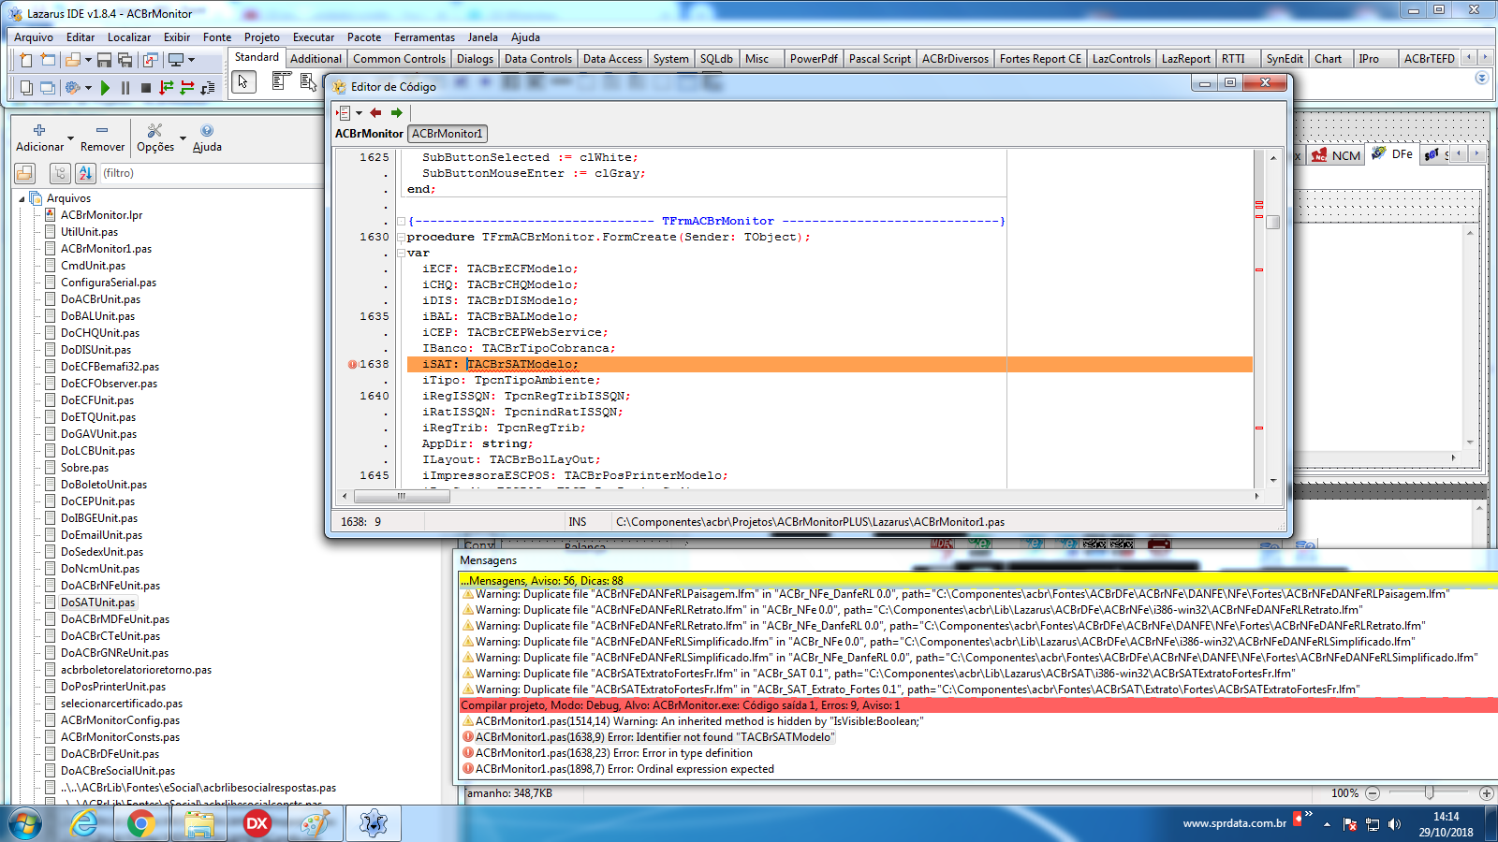Click the Windows Start button
This screenshot has height=842, width=1498.
tap(25, 824)
